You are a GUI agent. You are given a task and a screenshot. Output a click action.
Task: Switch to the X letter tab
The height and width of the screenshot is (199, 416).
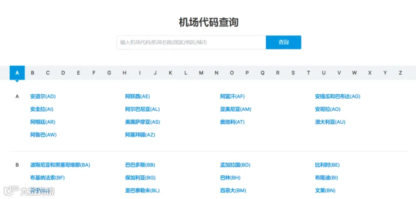(x=370, y=73)
